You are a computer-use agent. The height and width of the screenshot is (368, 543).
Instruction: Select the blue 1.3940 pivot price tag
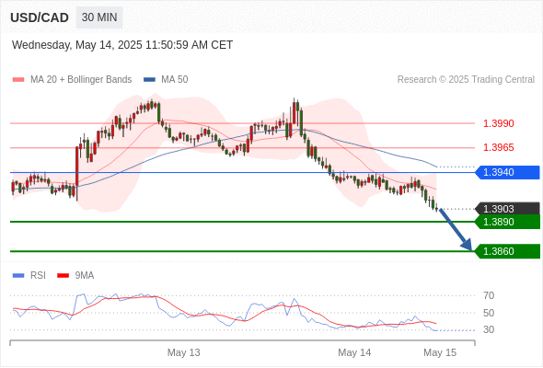(x=507, y=172)
